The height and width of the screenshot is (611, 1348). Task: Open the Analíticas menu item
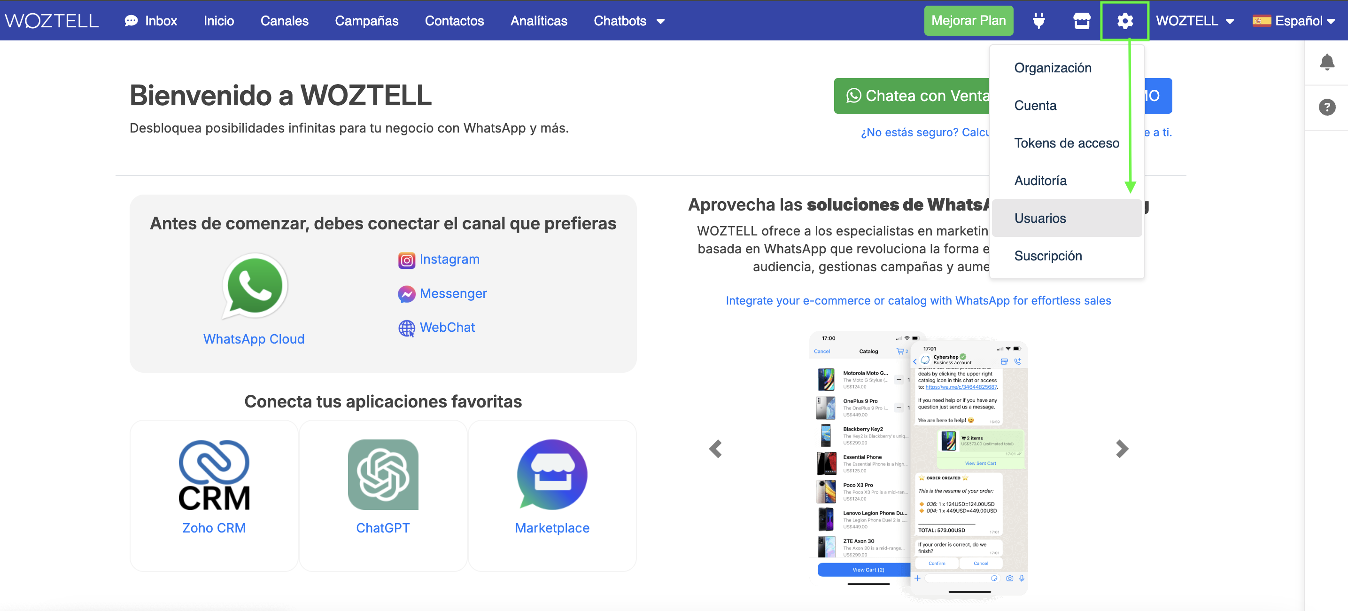[x=539, y=21]
